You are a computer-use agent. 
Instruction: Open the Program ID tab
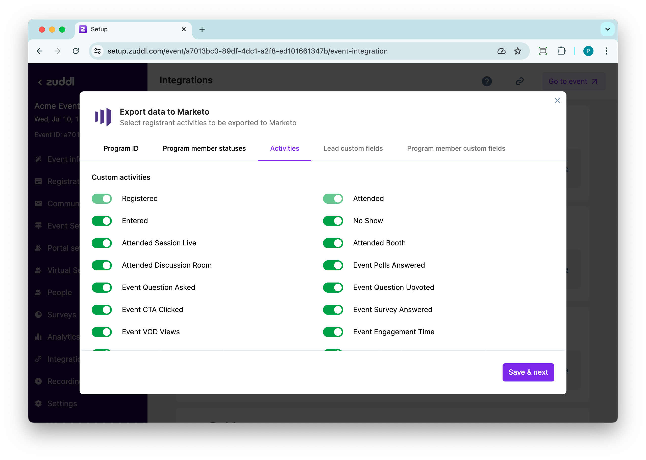tap(121, 148)
